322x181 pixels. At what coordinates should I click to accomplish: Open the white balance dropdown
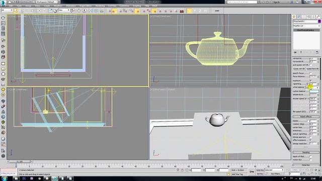(x=312, y=87)
